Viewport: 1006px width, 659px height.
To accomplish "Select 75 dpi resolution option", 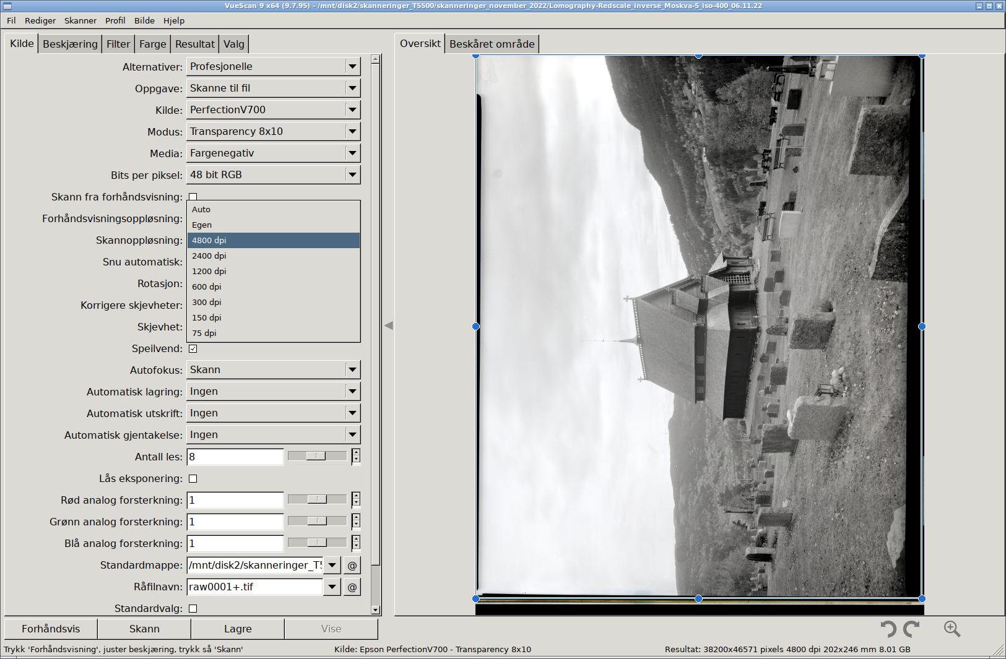I will (x=273, y=333).
